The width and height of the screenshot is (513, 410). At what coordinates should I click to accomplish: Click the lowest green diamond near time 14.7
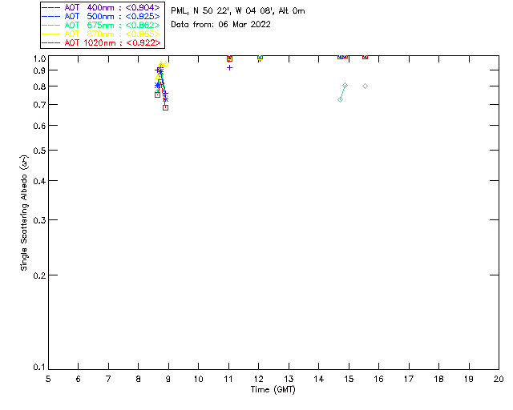coord(340,100)
